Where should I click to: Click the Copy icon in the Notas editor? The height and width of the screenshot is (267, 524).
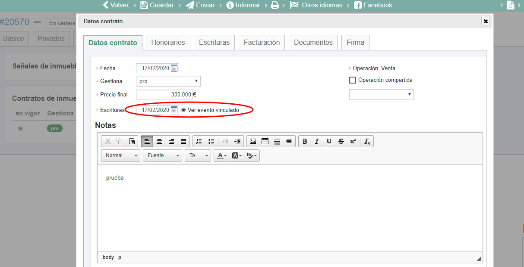(x=120, y=141)
